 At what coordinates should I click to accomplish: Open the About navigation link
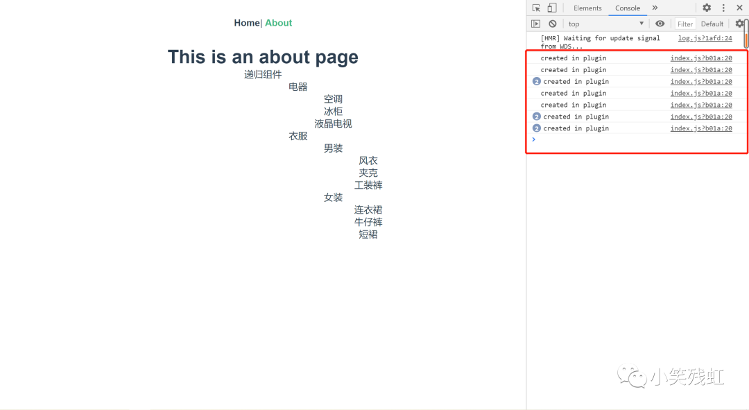[279, 23]
